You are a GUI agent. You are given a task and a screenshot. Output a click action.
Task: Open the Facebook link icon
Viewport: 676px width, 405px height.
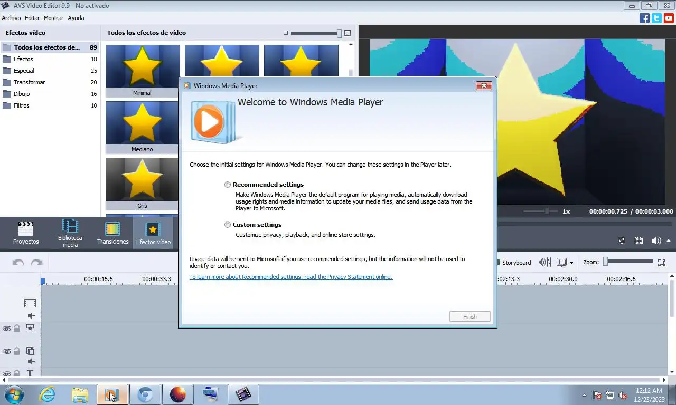[644, 18]
